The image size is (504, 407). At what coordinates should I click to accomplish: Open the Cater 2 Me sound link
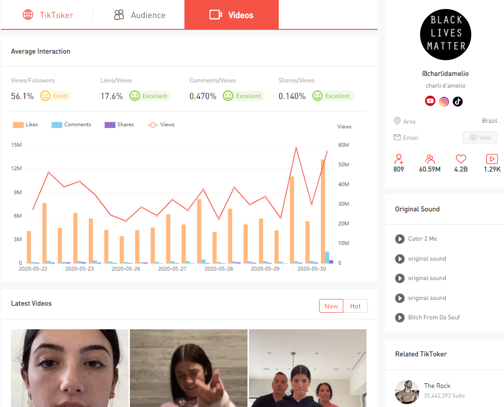(422, 239)
